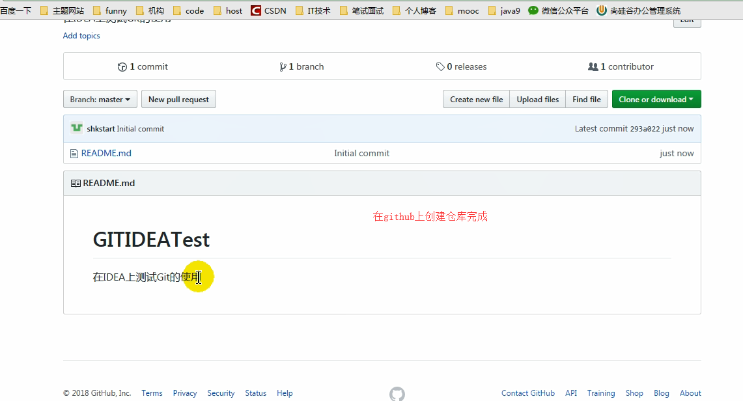Click the Create new file button
This screenshot has width=743, height=401.
(476, 99)
